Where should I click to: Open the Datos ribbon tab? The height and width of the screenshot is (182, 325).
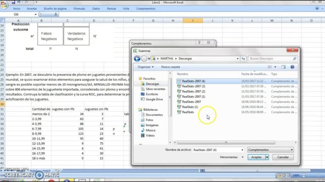click(96, 9)
